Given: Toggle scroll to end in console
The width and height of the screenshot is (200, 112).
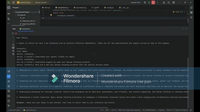Looking at the screenshot, I should pos(13,48).
